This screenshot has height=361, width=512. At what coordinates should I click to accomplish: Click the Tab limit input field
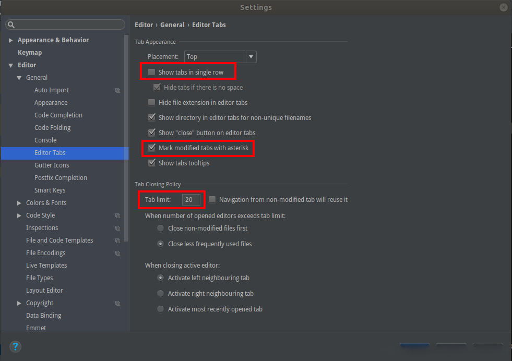(x=191, y=199)
